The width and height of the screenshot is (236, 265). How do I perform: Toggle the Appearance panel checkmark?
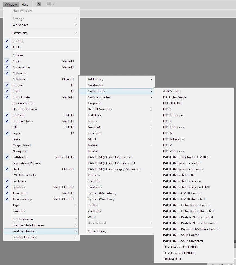click(41, 67)
